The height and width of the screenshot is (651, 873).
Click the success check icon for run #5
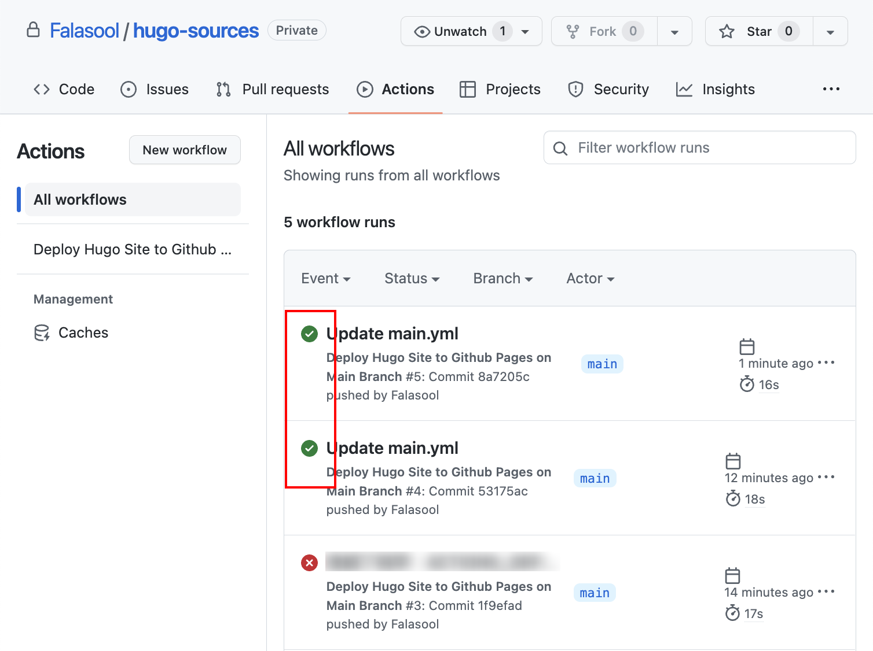(310, 334)
